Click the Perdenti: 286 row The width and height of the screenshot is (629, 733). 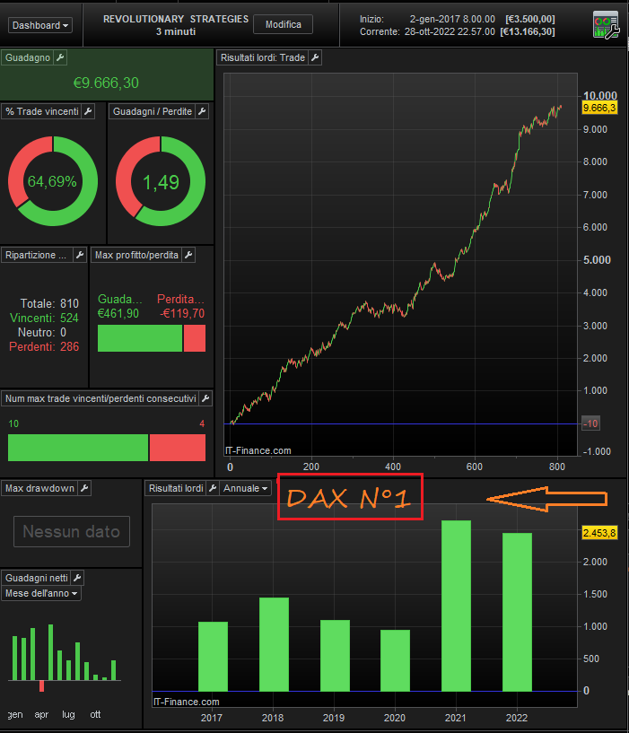pos(44,346)
